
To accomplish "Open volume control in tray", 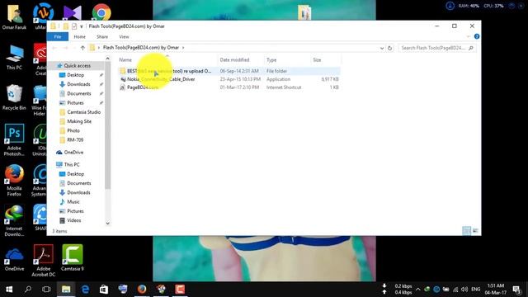I will coord(464,290).
